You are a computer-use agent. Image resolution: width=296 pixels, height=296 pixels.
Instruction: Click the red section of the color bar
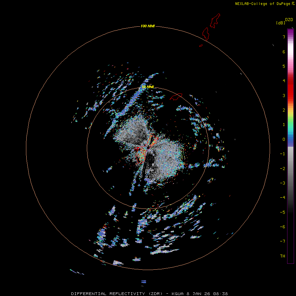[x=290, y=89]
